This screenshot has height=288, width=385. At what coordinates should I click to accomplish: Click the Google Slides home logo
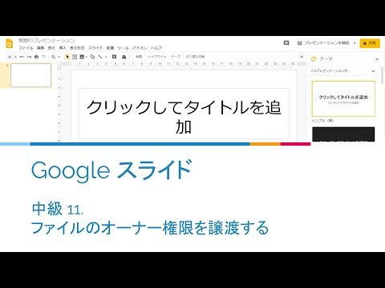click(x=10, y=43)
